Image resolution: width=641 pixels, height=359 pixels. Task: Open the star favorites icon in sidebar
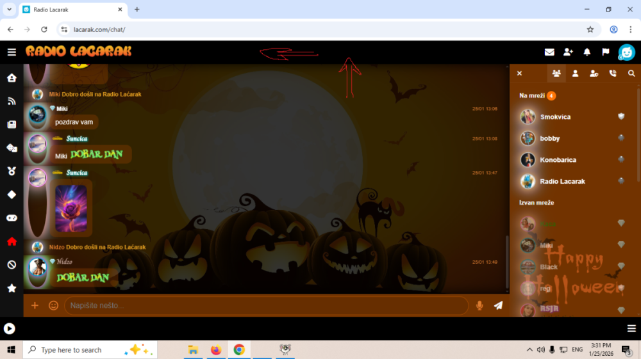[x=12, y=288]
